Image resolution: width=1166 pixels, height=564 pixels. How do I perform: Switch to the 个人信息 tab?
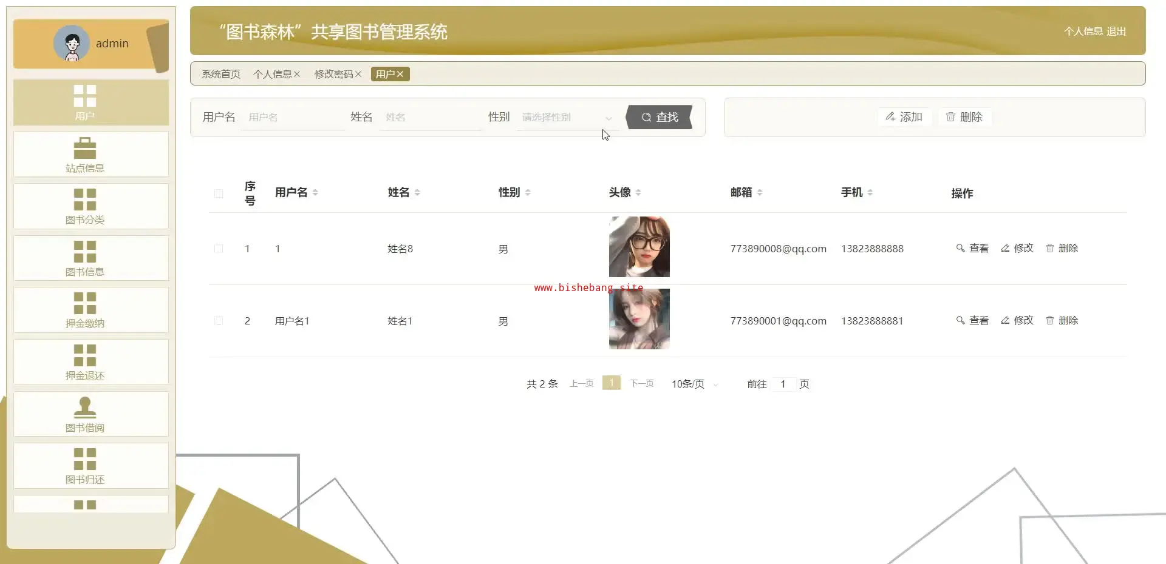click(x=273, y=74)
